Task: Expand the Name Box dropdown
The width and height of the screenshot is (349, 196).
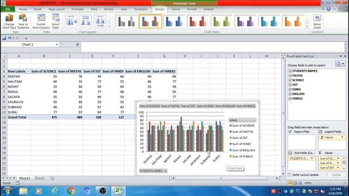Action: pyautogui.click(x=57, y=45)
